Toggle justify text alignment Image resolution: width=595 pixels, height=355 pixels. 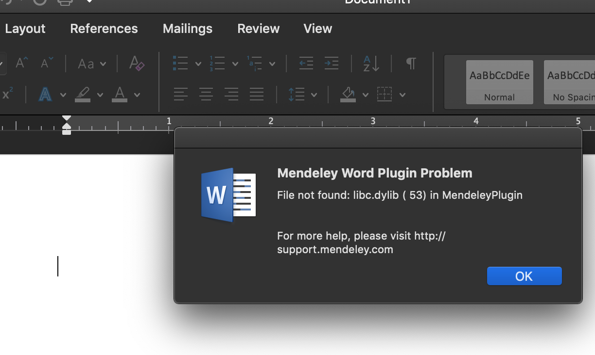[x=257, y=94]
